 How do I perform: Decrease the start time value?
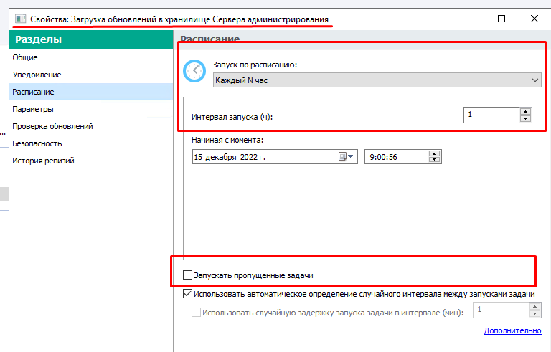tap(435, 160)
